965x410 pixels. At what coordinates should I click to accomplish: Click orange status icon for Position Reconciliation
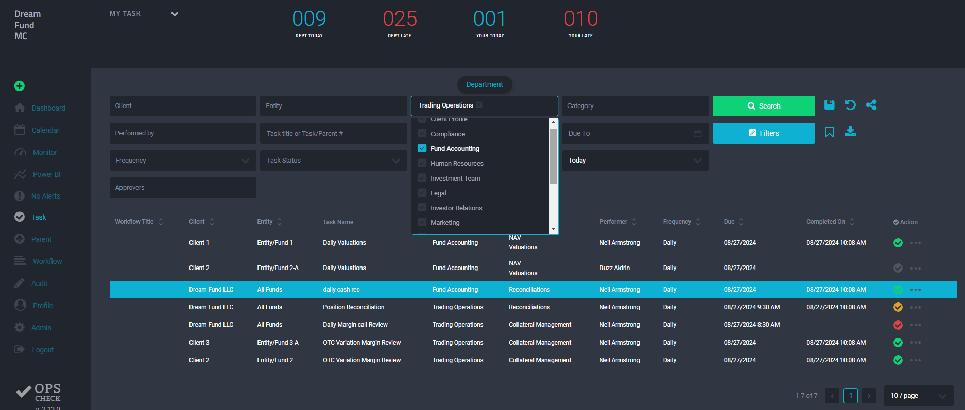(898, 307)
